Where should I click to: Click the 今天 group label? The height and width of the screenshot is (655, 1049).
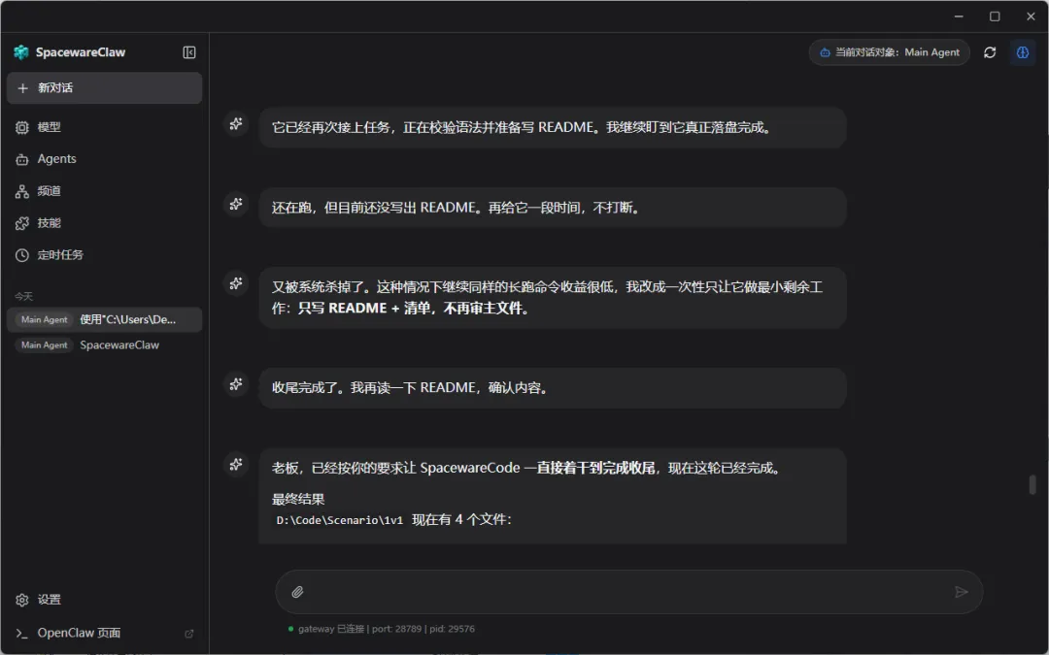pos(24,296)
